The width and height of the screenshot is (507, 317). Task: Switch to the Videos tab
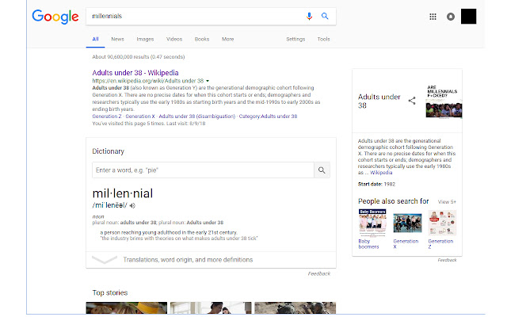tap(174, 39)
